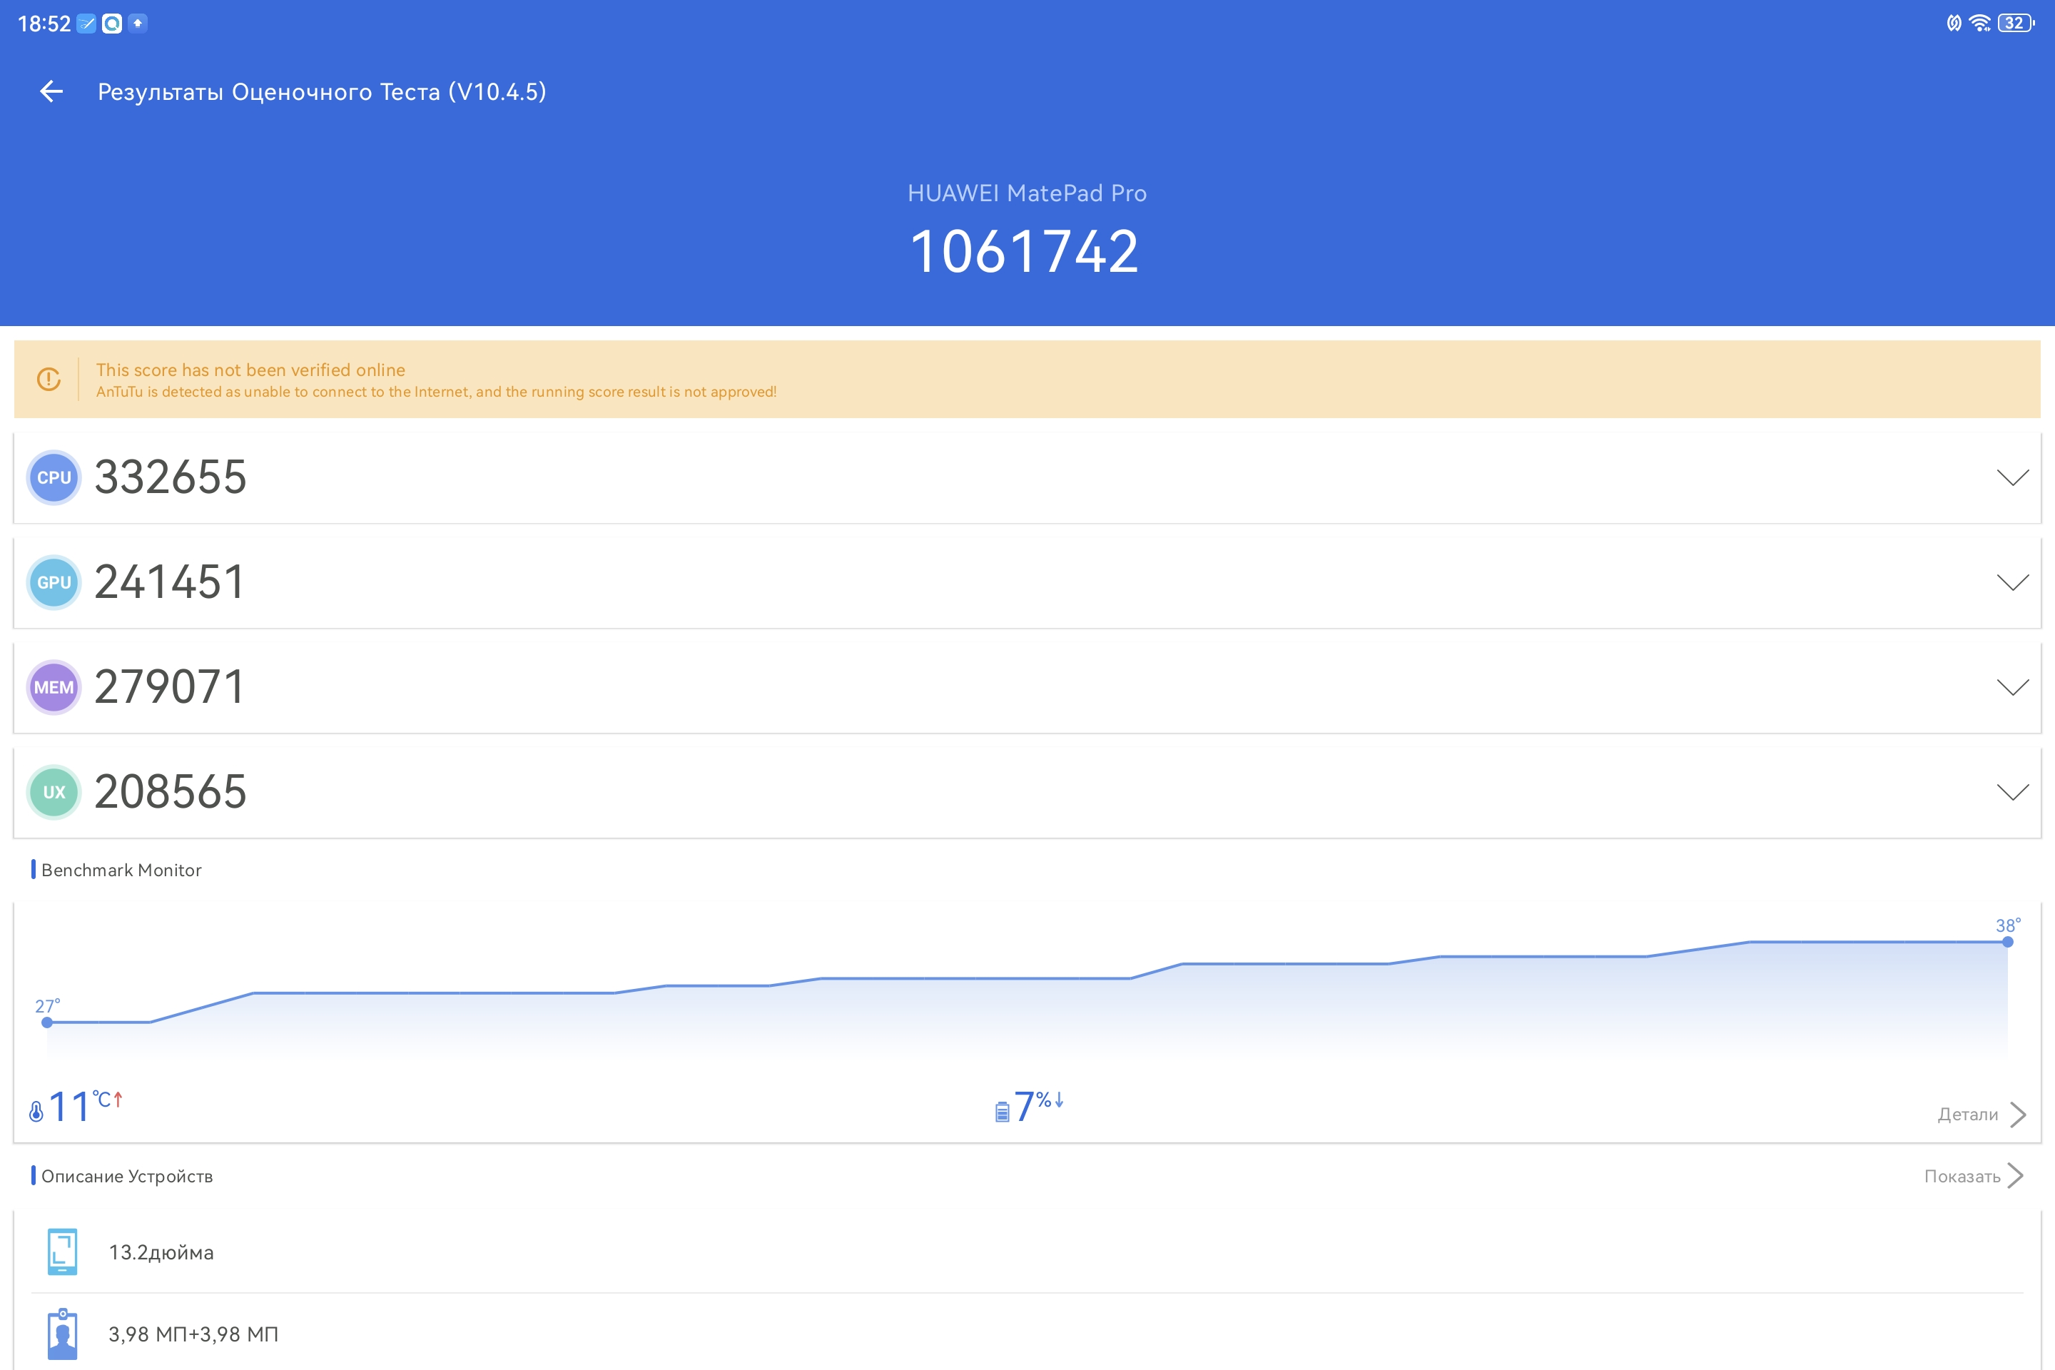The image size is (2055, 1370).
Task: Tap the warning icon in the banner
Action: [49, 379]
